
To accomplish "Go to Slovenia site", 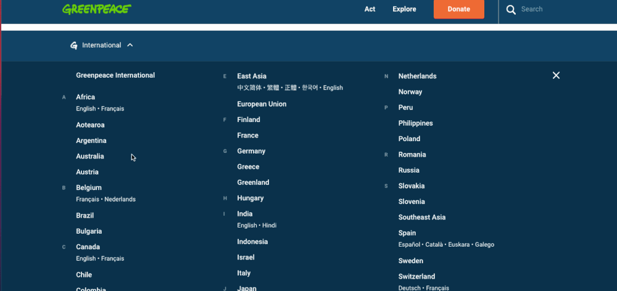I will [412, 202].
